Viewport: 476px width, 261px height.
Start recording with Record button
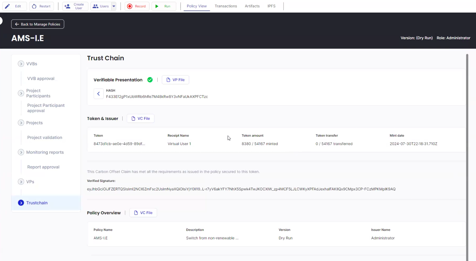(137, 6)
